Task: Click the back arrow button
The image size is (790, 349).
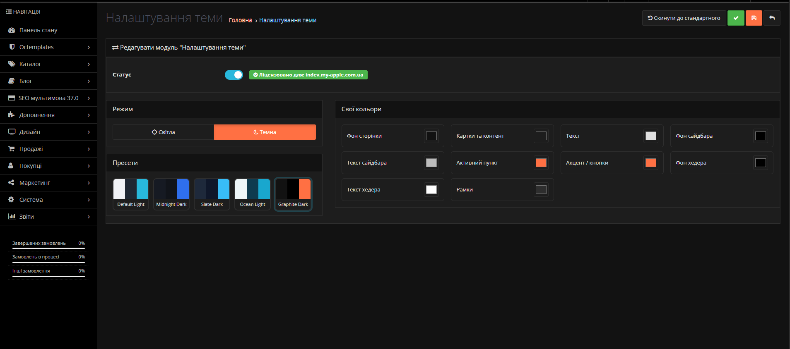Action: pos(772,18)
